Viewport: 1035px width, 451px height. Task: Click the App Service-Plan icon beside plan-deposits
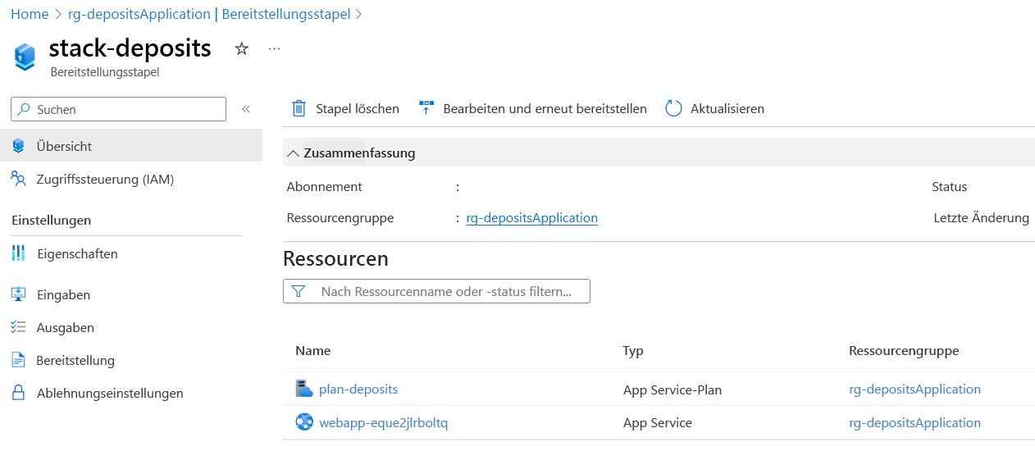click(x=304, y=389)
